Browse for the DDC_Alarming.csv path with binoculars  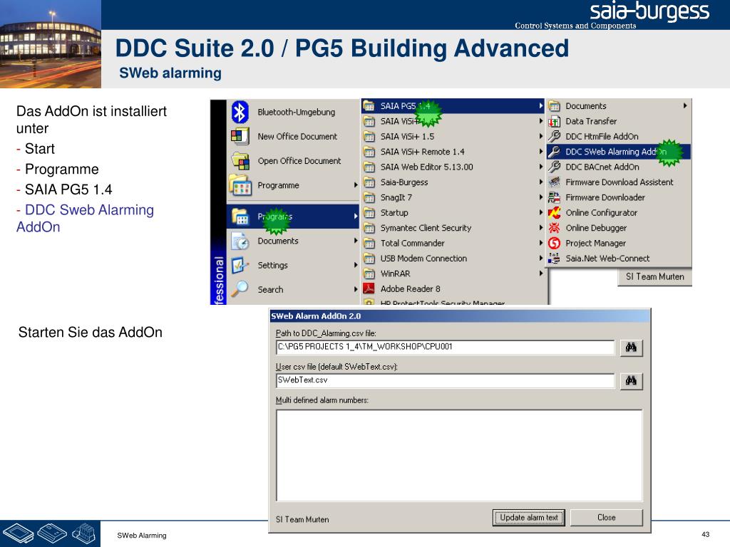pos(632,348)
